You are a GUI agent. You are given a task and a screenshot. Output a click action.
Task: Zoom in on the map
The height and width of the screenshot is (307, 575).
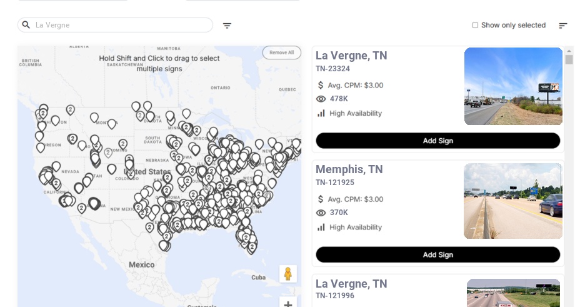(288, 304)
